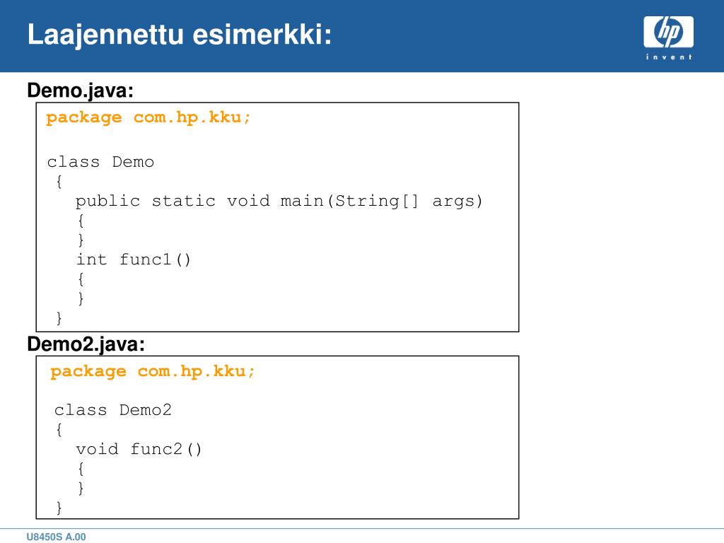Click the class Demo declaration line

[x=100, y=162]
